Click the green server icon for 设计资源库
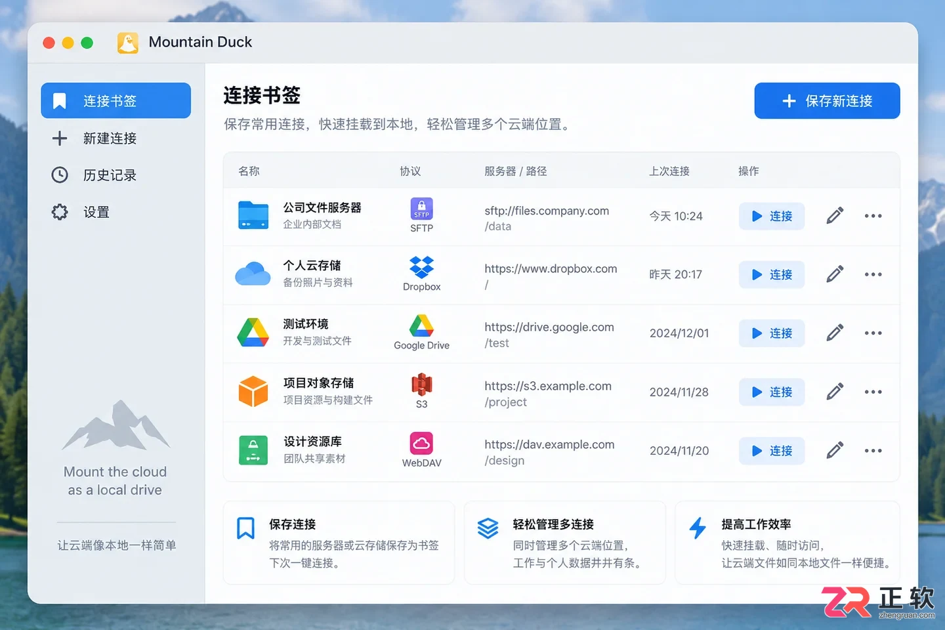Viewport: 945px width, 630px height. click(253, 450)
